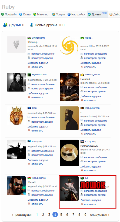
Task: Open the Матчлист tab
Action: [41, 14]
